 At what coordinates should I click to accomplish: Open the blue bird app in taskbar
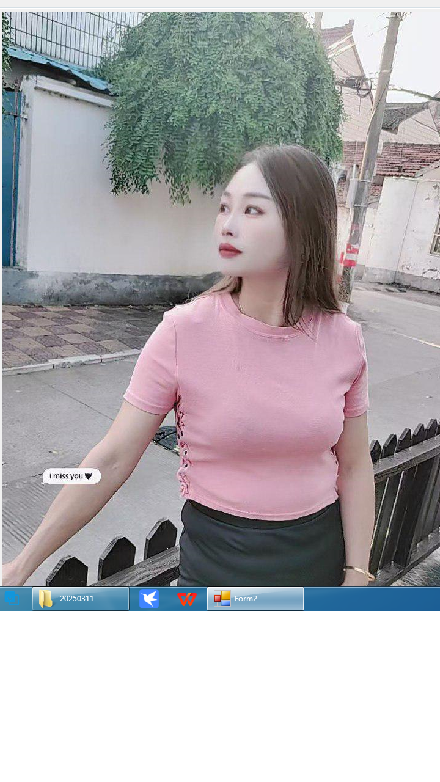pos(149,599)
